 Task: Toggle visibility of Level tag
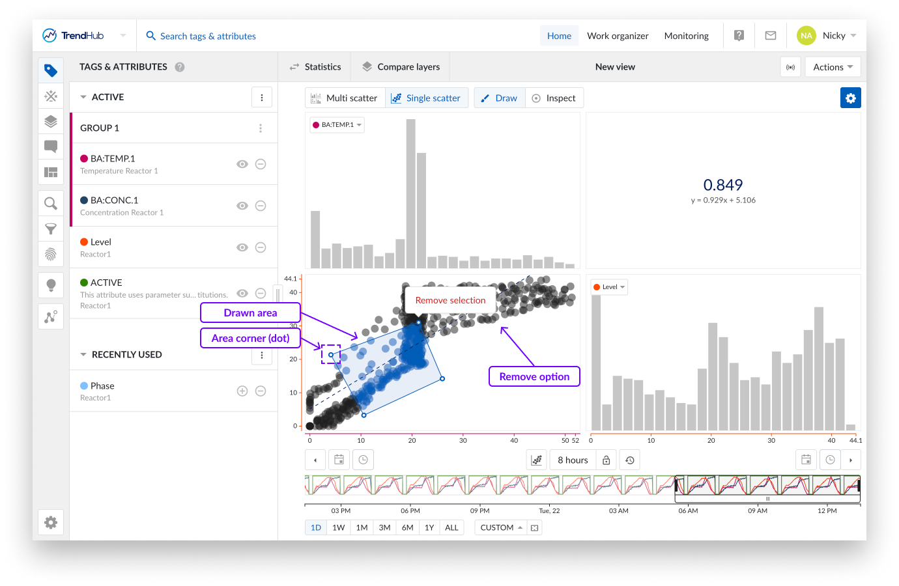click(242, 247)
